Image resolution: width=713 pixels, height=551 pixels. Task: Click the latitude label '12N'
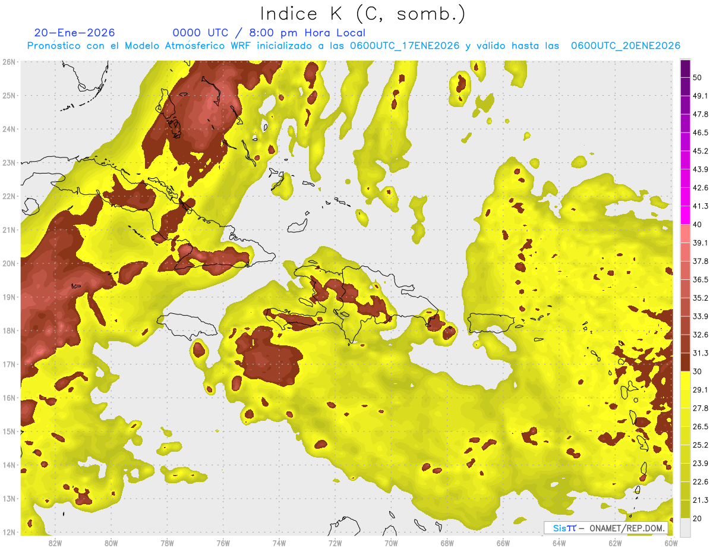[x=9, y=532]
